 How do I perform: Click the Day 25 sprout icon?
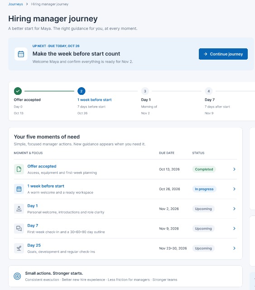(19, 248)
